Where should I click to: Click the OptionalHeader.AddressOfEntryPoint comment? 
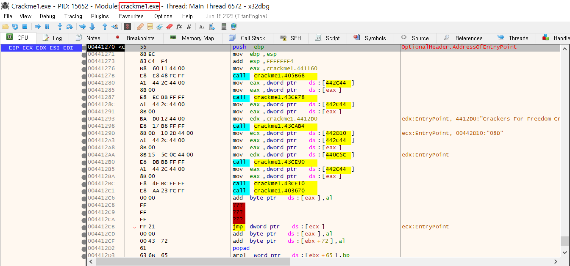459,47
